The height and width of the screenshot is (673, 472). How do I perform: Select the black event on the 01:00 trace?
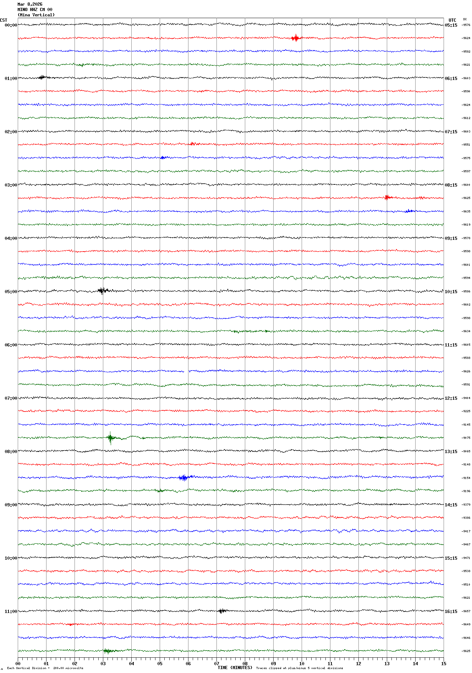pyautogui.click(x=42, y=77)
